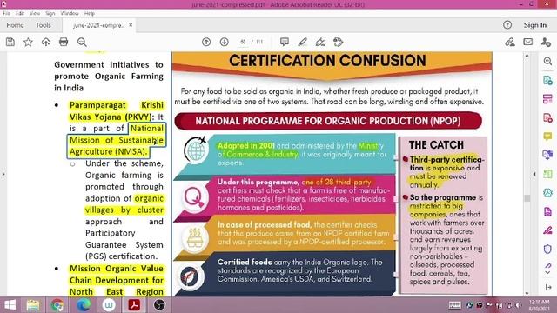Expand more tools chevron in right pane

point(547,272)
